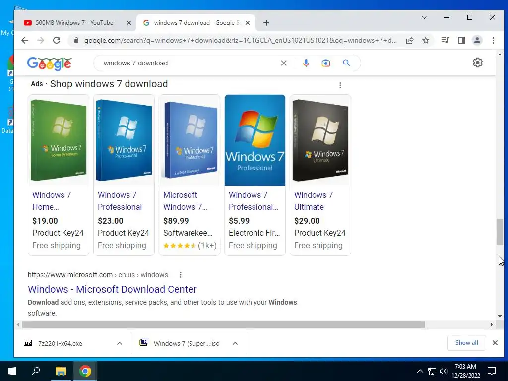Open options for microsoft.com result

click(181, 275)
